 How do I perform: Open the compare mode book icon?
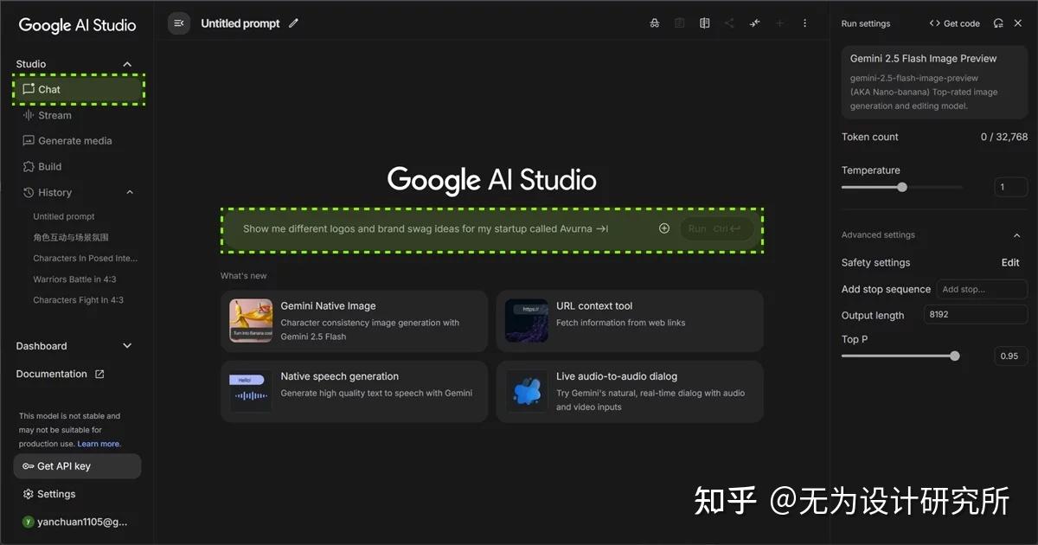(705, 23)
